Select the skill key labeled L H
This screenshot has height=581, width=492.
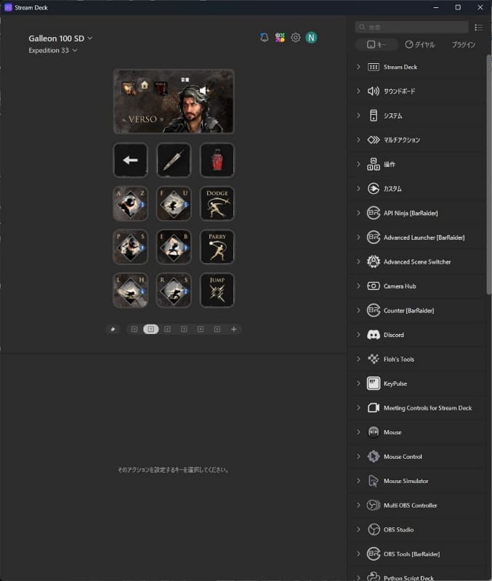(x=130, y=290)
